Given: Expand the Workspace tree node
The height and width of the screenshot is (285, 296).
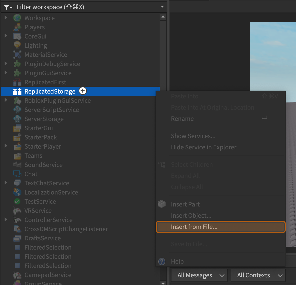Looking at the screenshot, I should 6,18.
